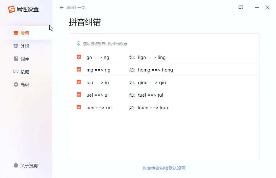The width and height of the screenshot is (276, 178).
Task: Open the feedback message bubble icon
Action: 240,7
